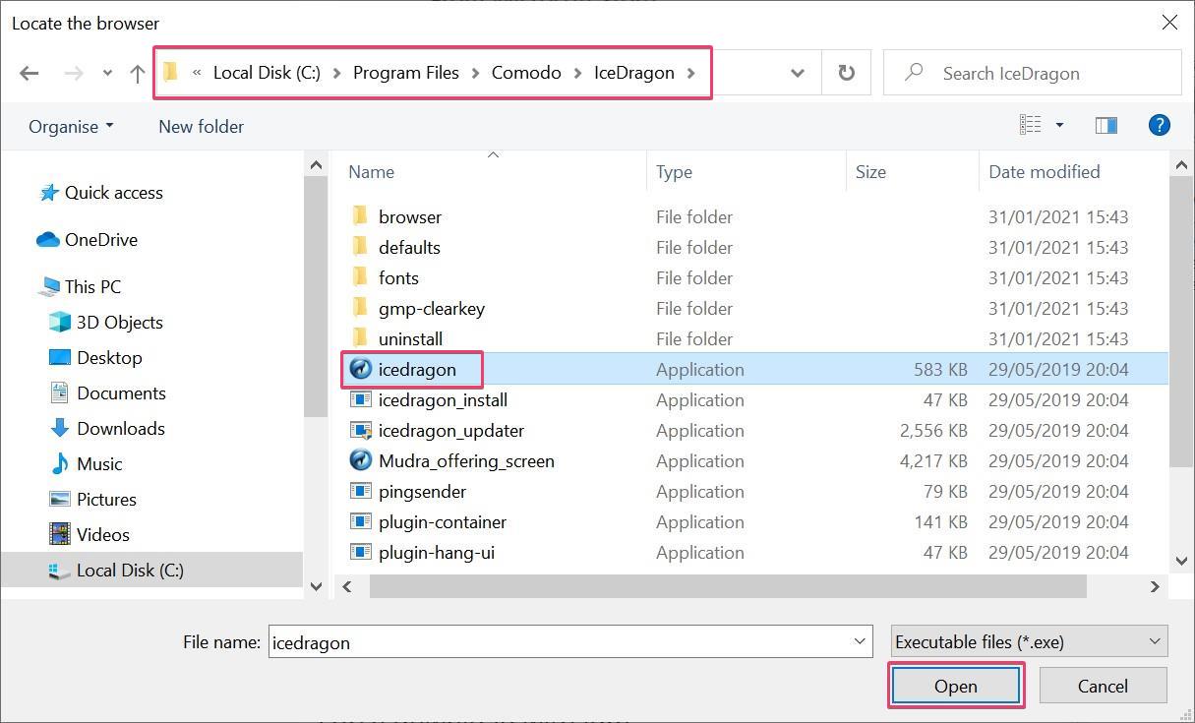Select Local Disk (C:) in breadcrumb path
Image resolution: width=1195 pixels, height=723 pixels.
pyautogui.click(x=267, y=73)
